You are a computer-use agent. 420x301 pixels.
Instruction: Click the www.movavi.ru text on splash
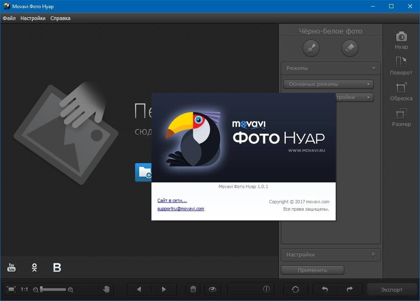pyautogui.click(x=307, y=150)
